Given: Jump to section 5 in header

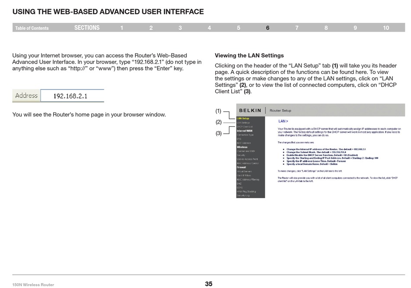Looking at the screenshot, I should (238, 28).
